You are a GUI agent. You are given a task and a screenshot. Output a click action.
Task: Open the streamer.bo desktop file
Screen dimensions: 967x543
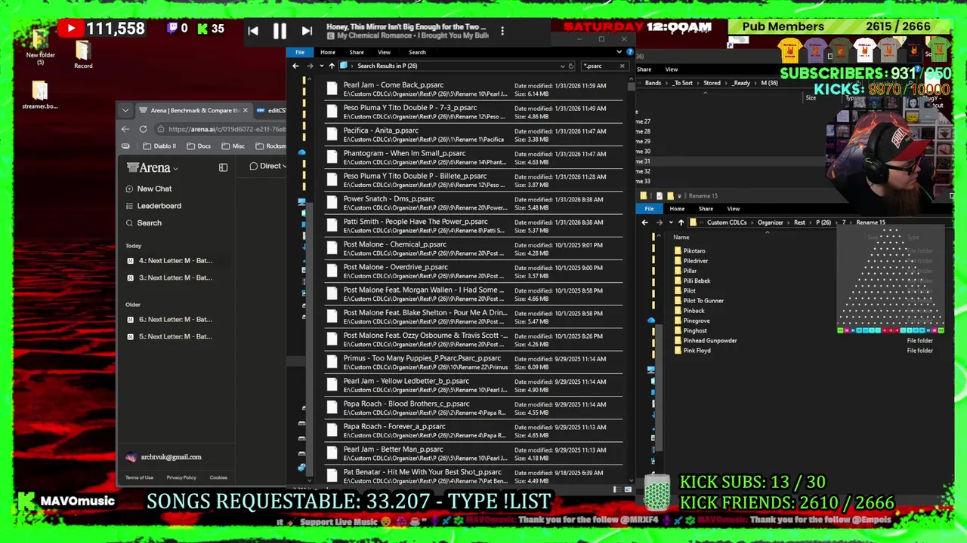40,95
